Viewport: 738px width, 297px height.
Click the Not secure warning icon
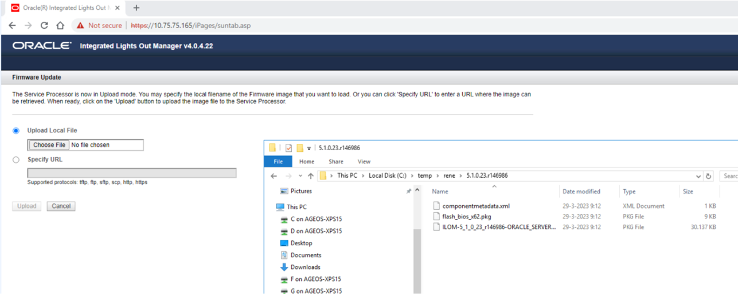[80, 25]
